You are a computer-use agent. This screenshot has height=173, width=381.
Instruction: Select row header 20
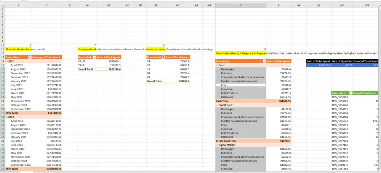[x=2, y=85]
